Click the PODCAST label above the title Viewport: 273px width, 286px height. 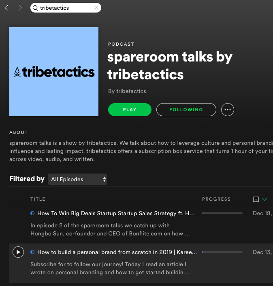(121, 44)
